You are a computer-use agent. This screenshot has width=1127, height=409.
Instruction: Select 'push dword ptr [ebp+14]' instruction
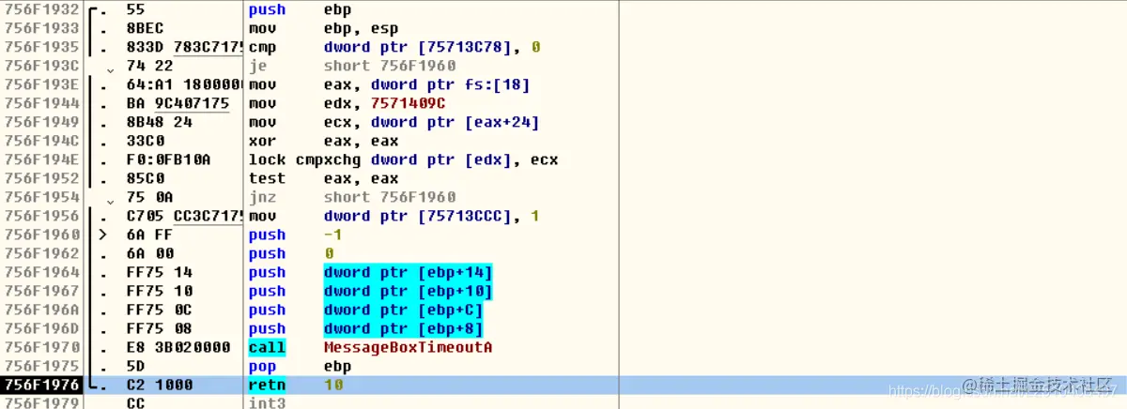coord(370,272)
